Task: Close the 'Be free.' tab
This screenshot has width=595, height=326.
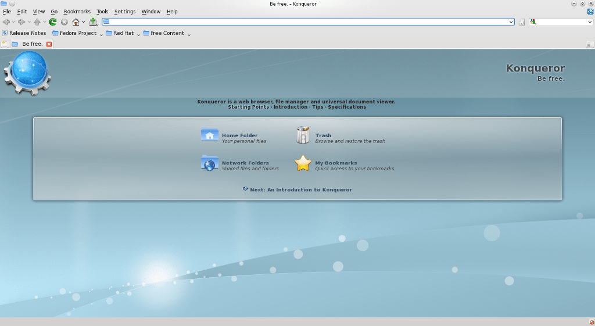Action: [49, 44]
